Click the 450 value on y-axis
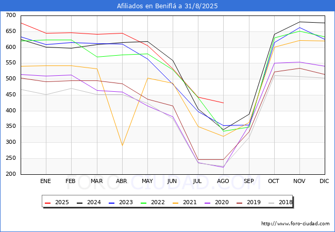The image size is (335, 232). pos(10,95)
